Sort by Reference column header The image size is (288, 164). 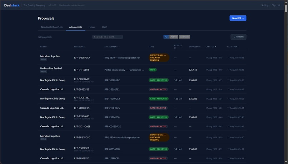coord(79,47)
